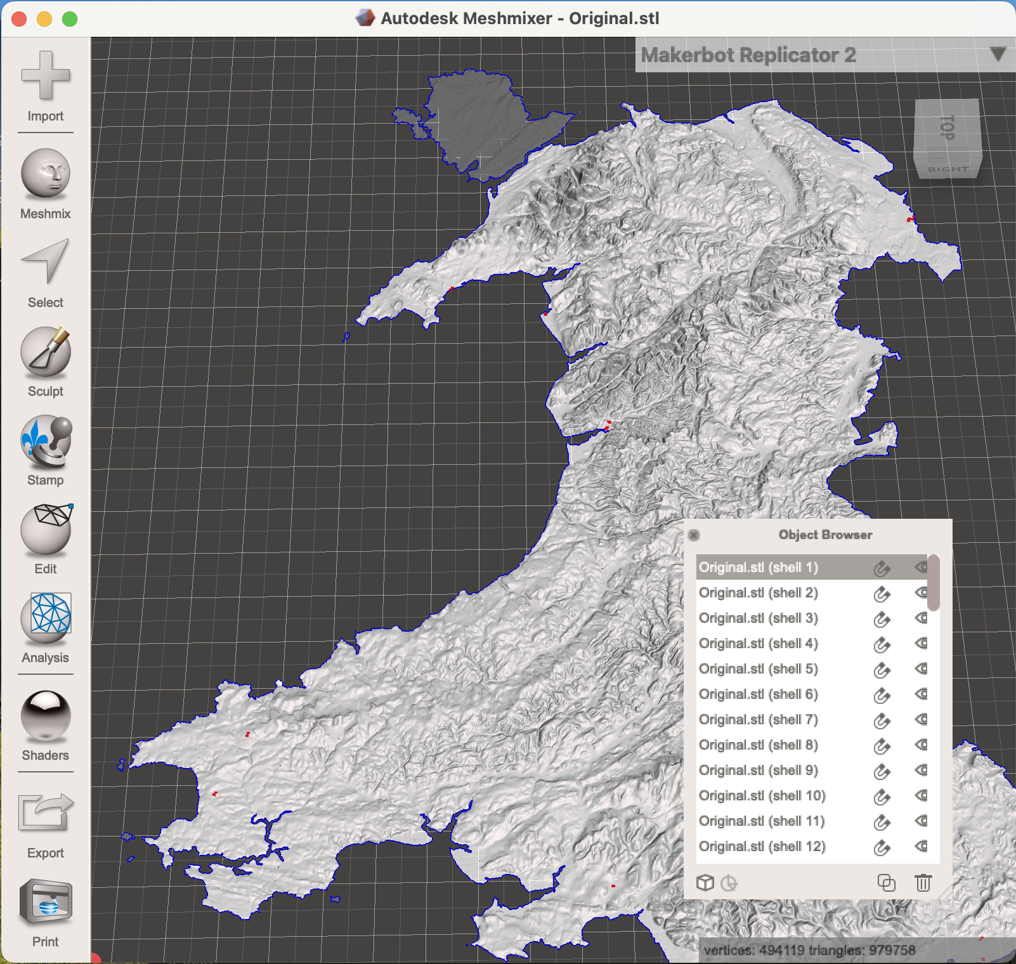Toggle visibility eye for shell 9

tap(922, 770)
